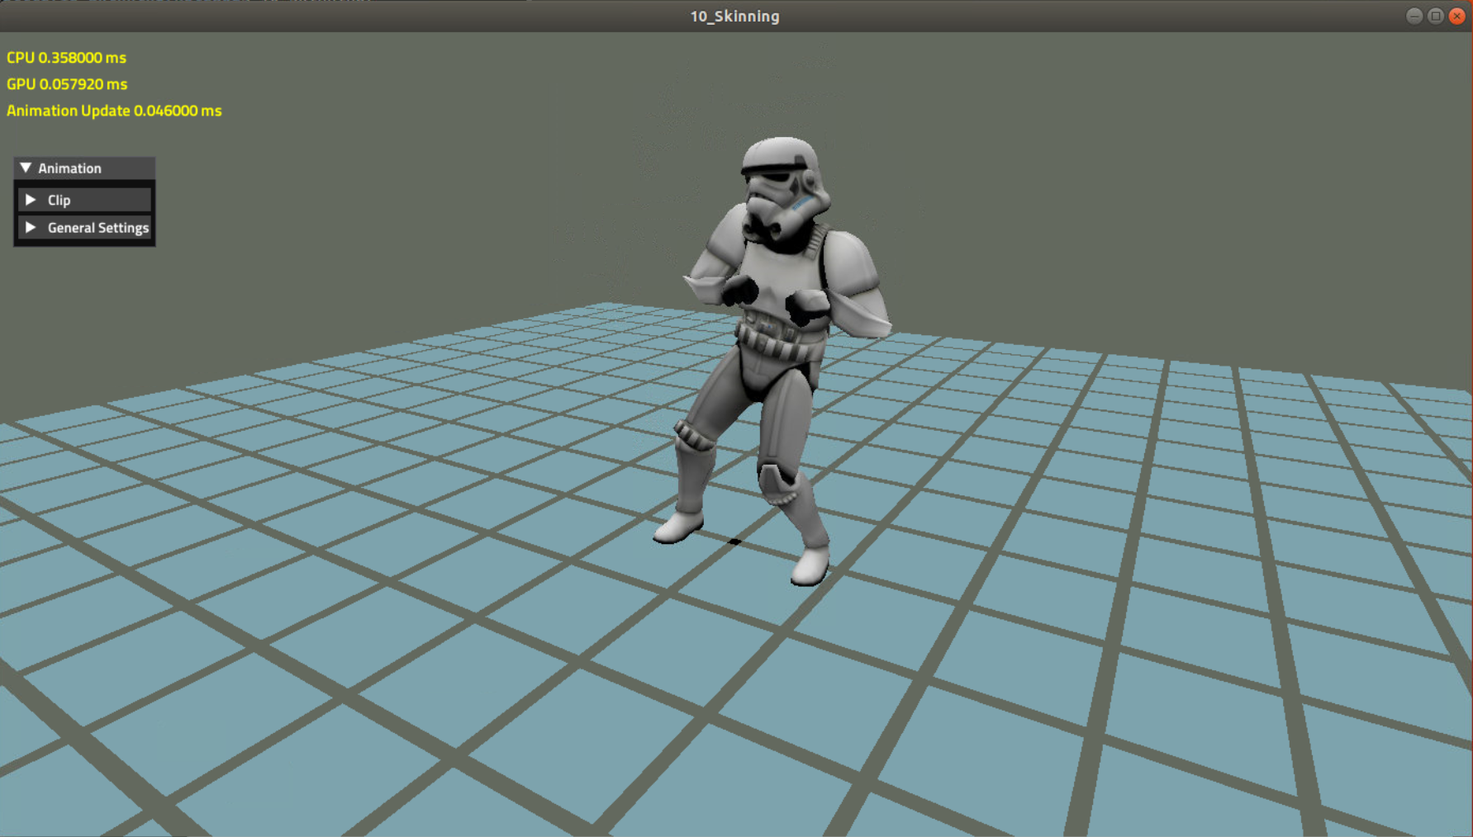This screenshot has height=837, width=1473.
Task: Click the Clip row label
Action: pyautogui.click(x=59, y=201)
